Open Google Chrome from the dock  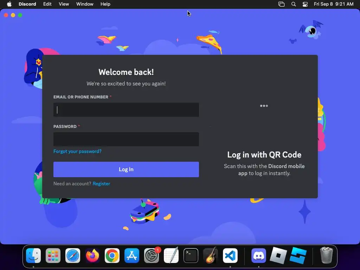[x=112, y=256]
